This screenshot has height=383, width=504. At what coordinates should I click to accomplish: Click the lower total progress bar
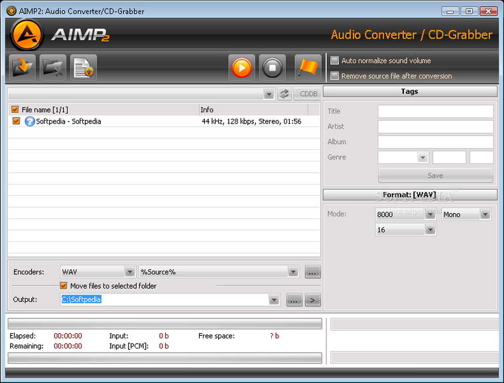point(165,358)
